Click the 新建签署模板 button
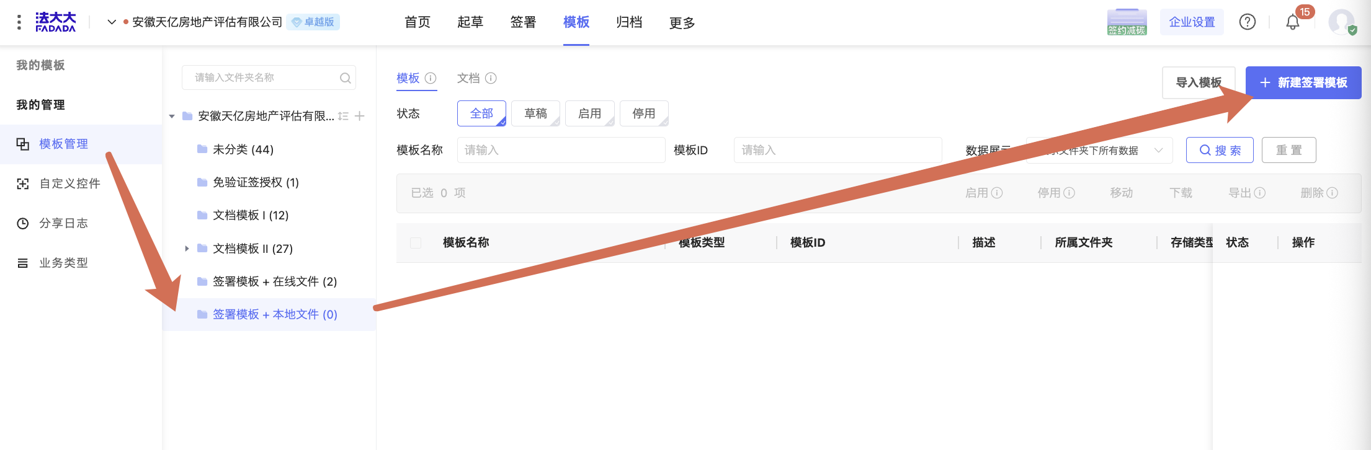Image resolution: width=1371 pixels, height=450 pixels. 1303,82
